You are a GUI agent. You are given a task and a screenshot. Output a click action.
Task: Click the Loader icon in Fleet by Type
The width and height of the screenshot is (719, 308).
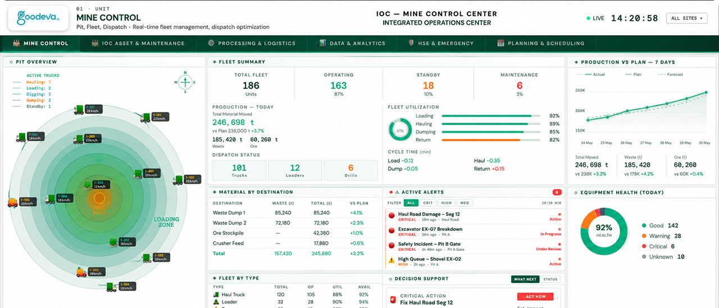click(x=216, y=302)
